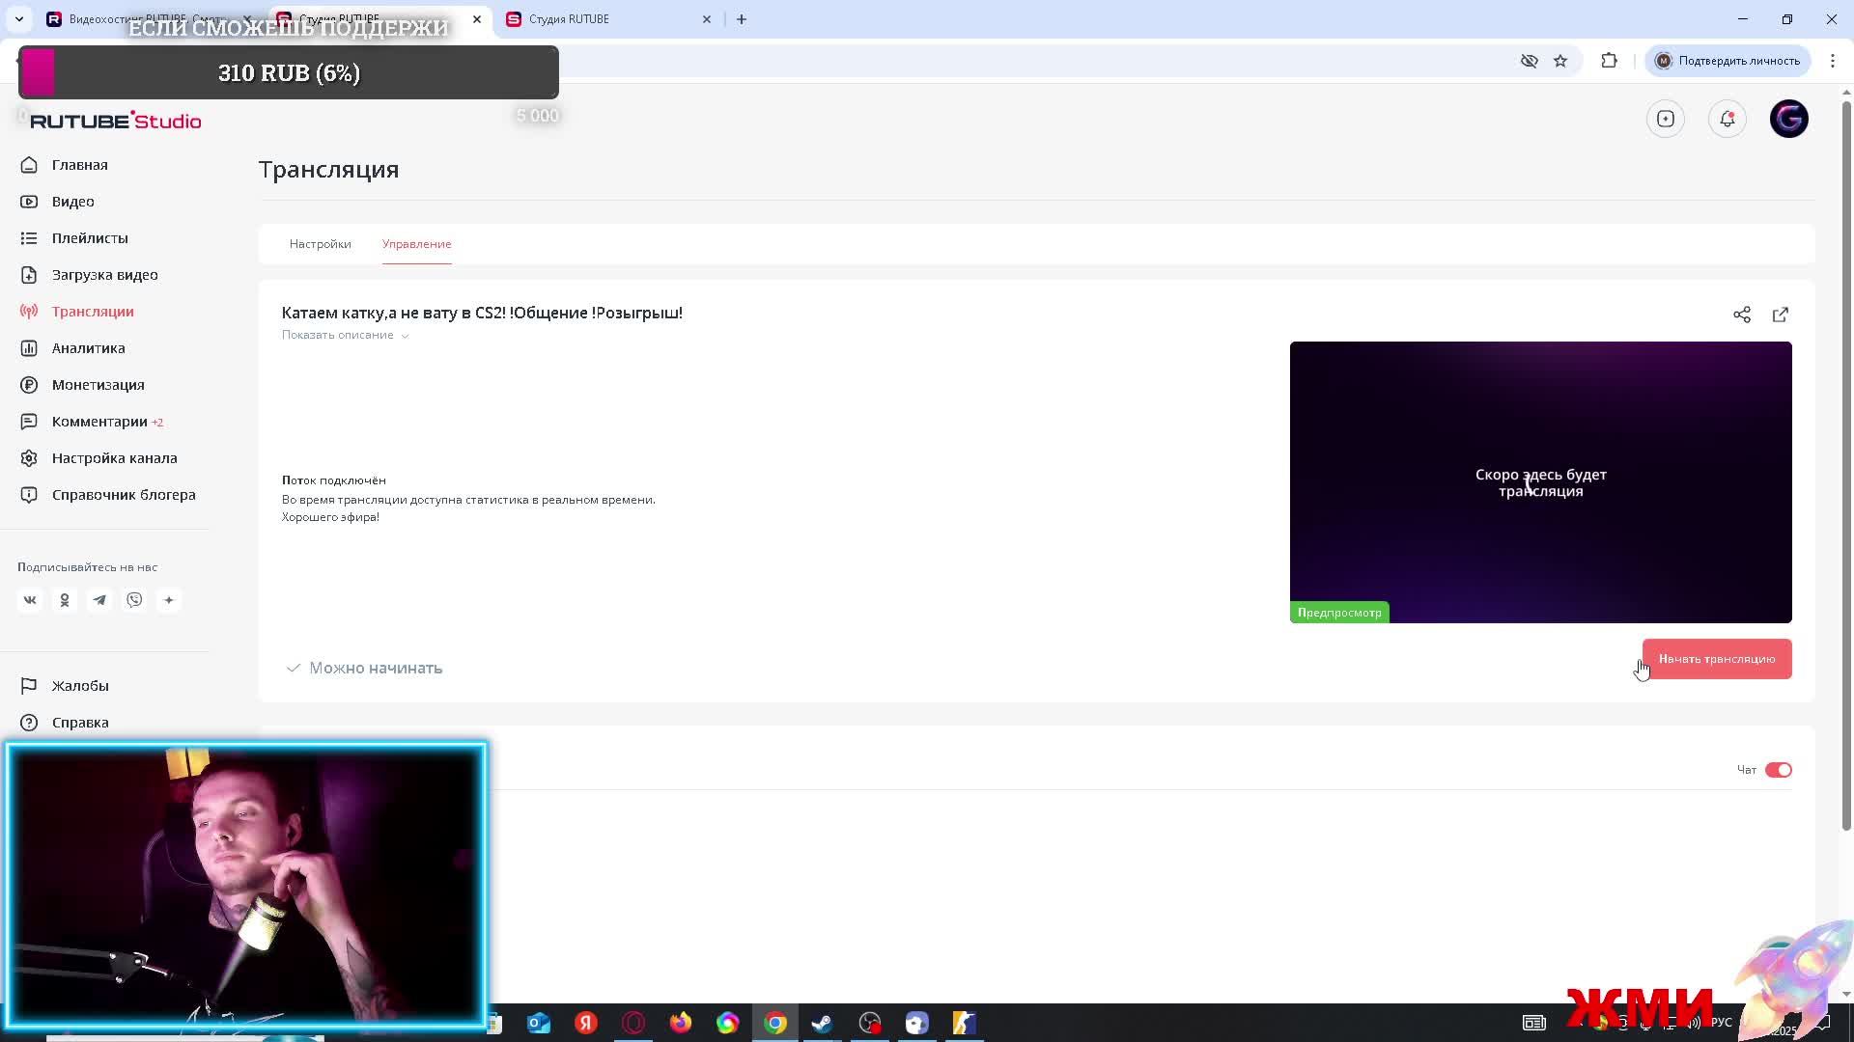Go to Загрузка видео page

click(104, 275)
